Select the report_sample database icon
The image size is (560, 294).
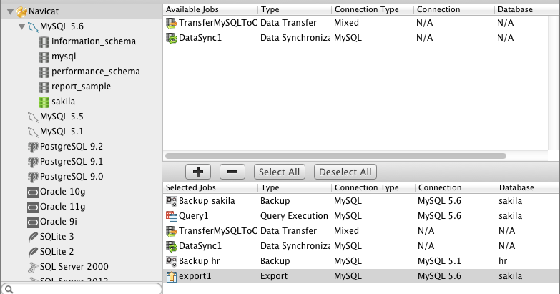coord(44,87)
